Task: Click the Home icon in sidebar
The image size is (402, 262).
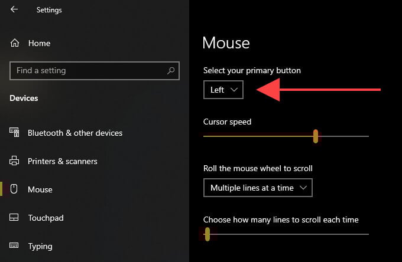Action: [x=15, y=43]
